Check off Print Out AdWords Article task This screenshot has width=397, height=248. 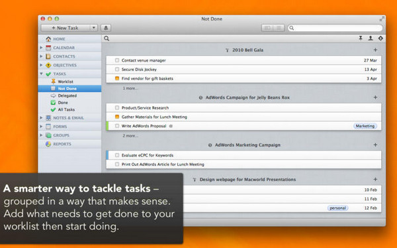point(117,164)
